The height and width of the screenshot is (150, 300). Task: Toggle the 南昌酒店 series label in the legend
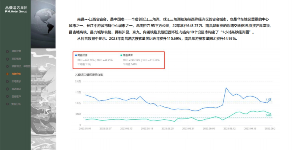point(127,55)
